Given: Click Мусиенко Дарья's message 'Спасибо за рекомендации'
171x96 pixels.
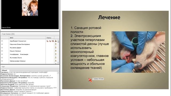Looking at the screenshot, I should click(18, 90).
